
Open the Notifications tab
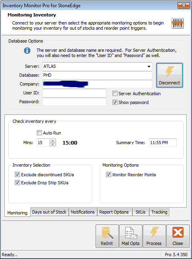tap(83, 212)
